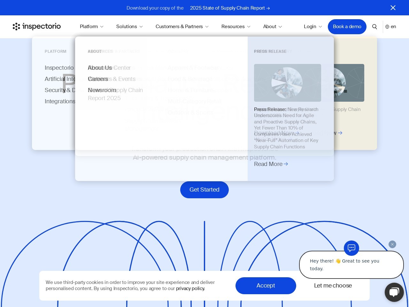Click the Inspectorio logo
The height and width of the screenshot is (307, 409).
[37, 27]
